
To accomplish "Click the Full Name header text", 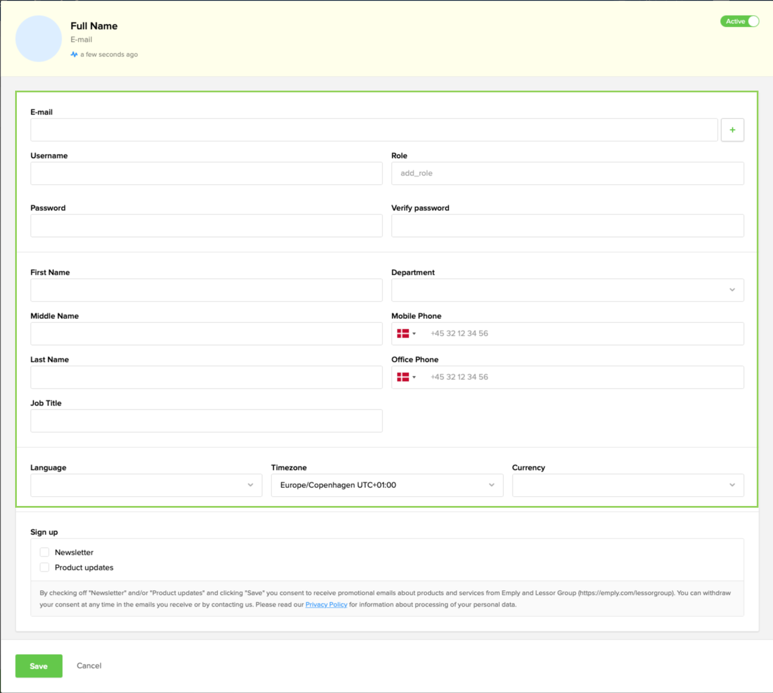I will tap(94, 26).
